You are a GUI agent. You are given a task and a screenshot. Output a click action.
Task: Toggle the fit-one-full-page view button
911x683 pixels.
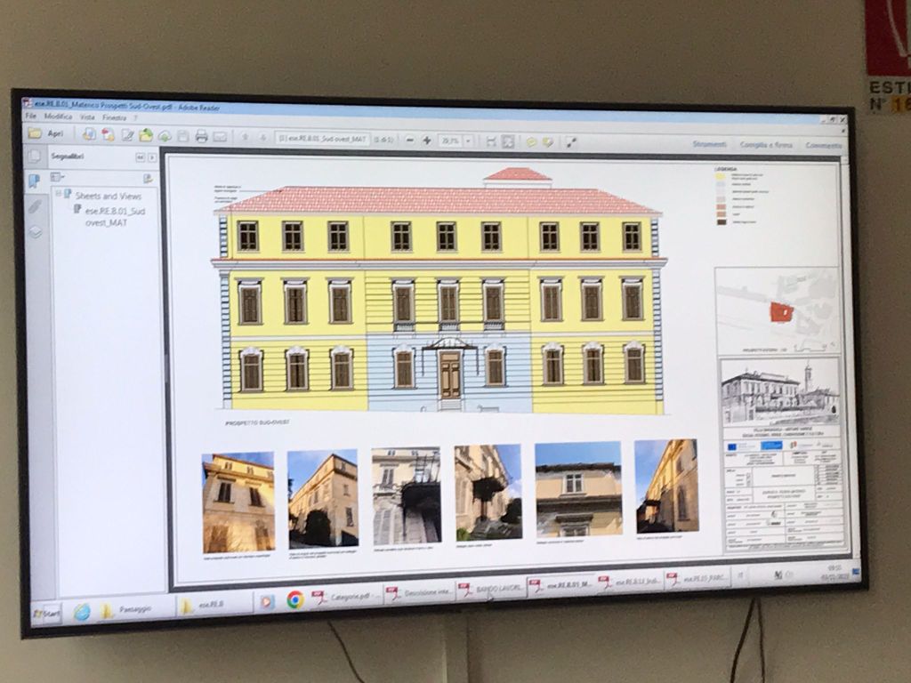pyautogui.click(x=507, y=141)
